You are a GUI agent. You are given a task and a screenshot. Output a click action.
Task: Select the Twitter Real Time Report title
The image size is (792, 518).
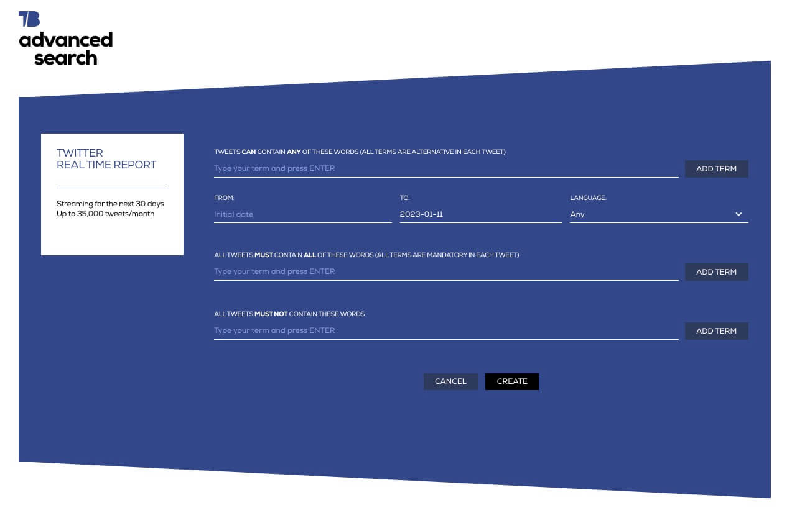[x=106, y=159]
